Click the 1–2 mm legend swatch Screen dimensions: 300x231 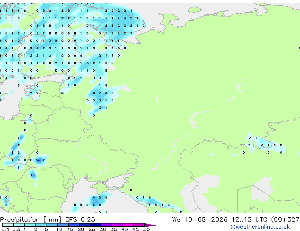tap(30, 225)
